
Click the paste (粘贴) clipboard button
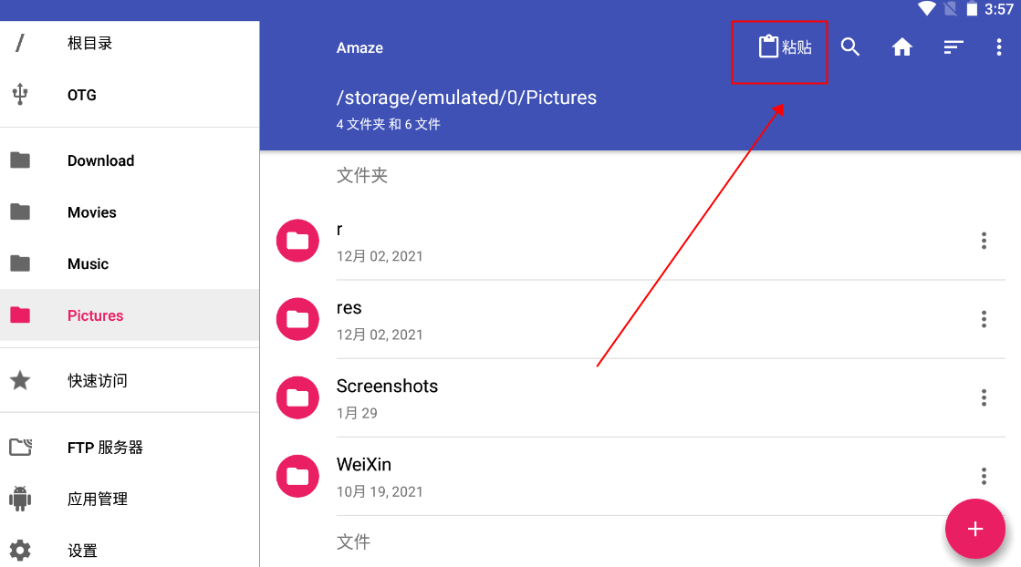coord(785,47)
